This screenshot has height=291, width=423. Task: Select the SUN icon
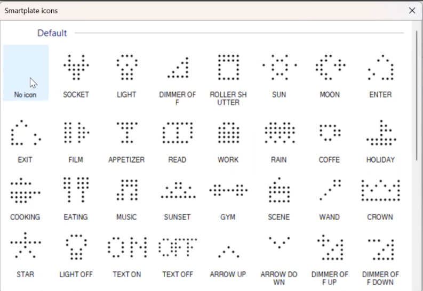tap(279, 67)
